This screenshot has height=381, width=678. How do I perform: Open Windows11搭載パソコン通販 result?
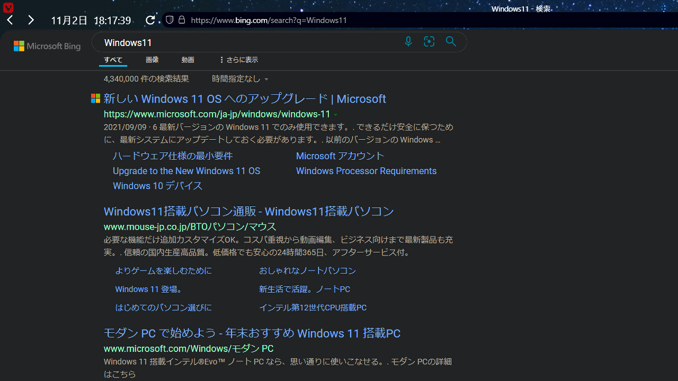coord(249,211)
